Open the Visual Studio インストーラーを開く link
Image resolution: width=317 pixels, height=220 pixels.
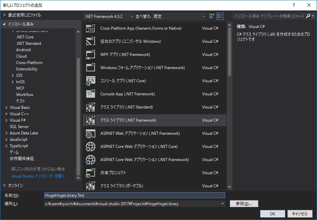pyautogui.click(x=38, y=176)
